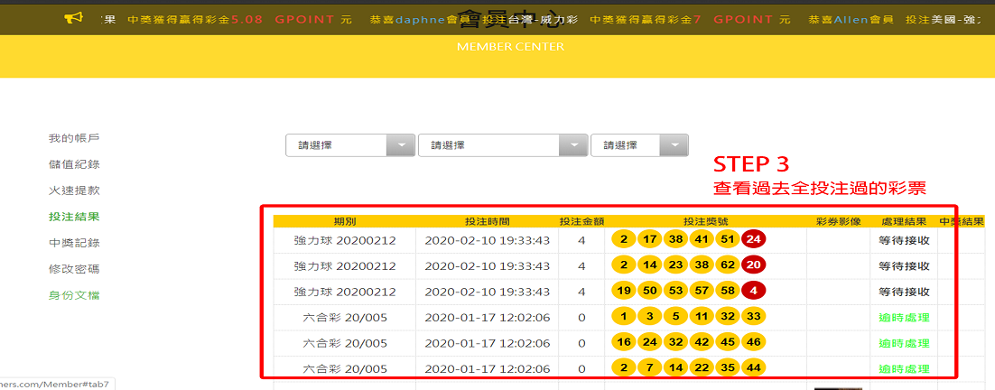Open the 中獎記錄 page
The image size is (995, 390).
(x=74, y=243)
